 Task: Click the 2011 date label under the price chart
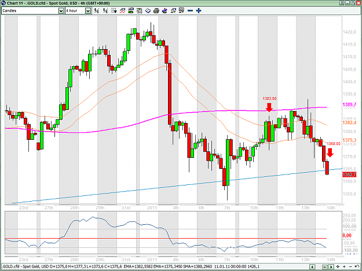click(152, 207)
